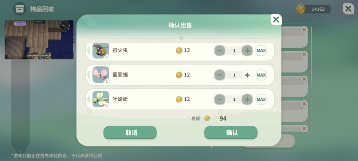The height and width of the screenshot is (161, 358).
Task: Cancel the sale with 取消 button
Action: tap(130, 133)
